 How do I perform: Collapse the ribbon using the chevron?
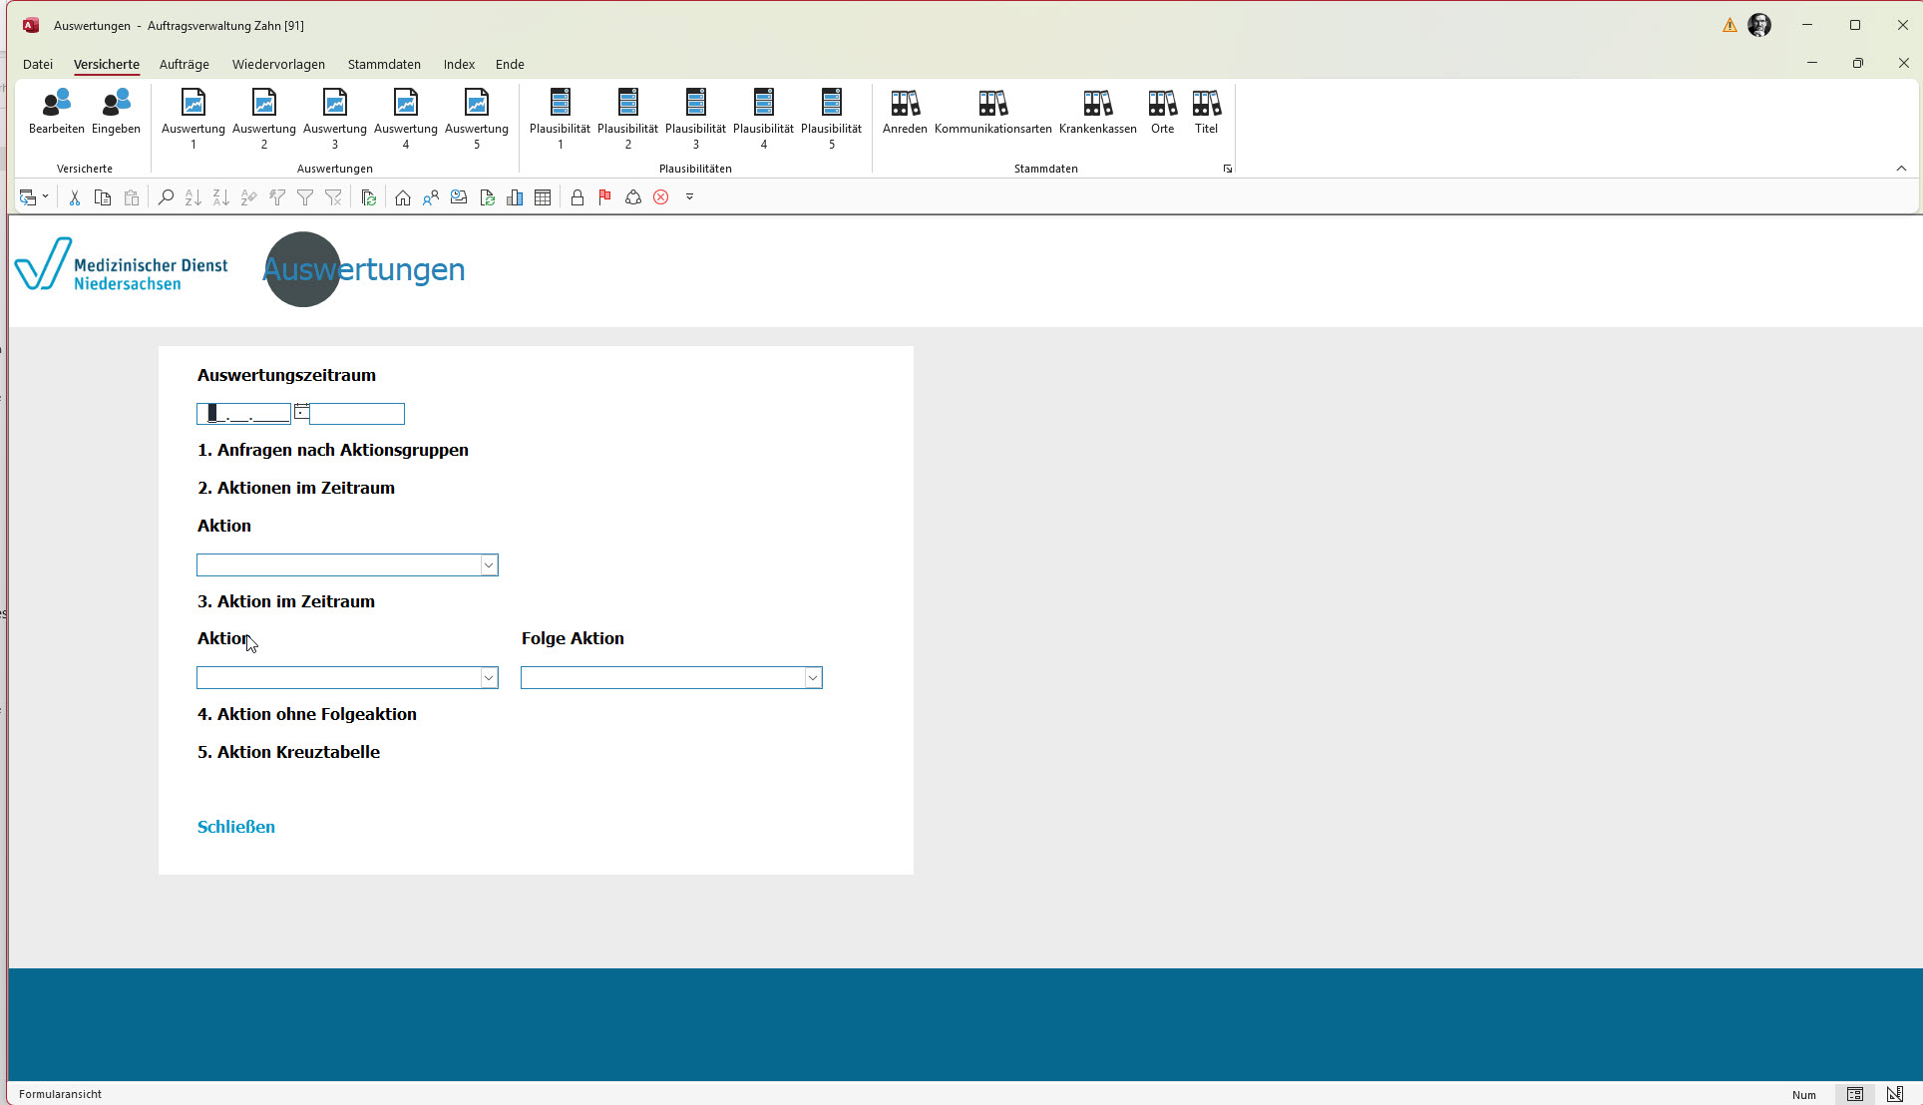pyautogui.click(x=1901, y=169)
